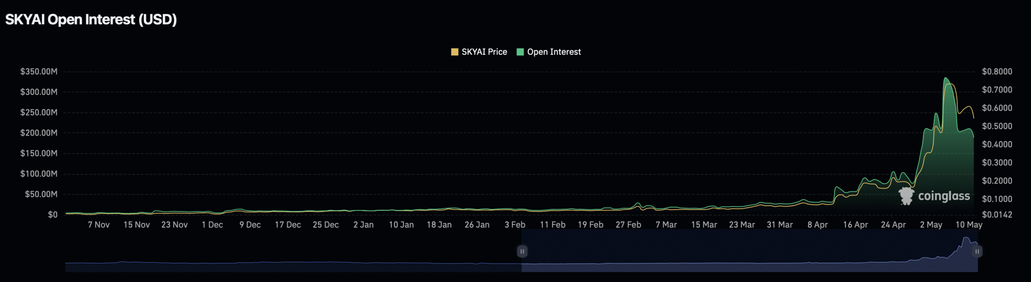Click the $0.1000 price axis label
This screenshot has width=1031, height=282.
[x=997, y=199]
